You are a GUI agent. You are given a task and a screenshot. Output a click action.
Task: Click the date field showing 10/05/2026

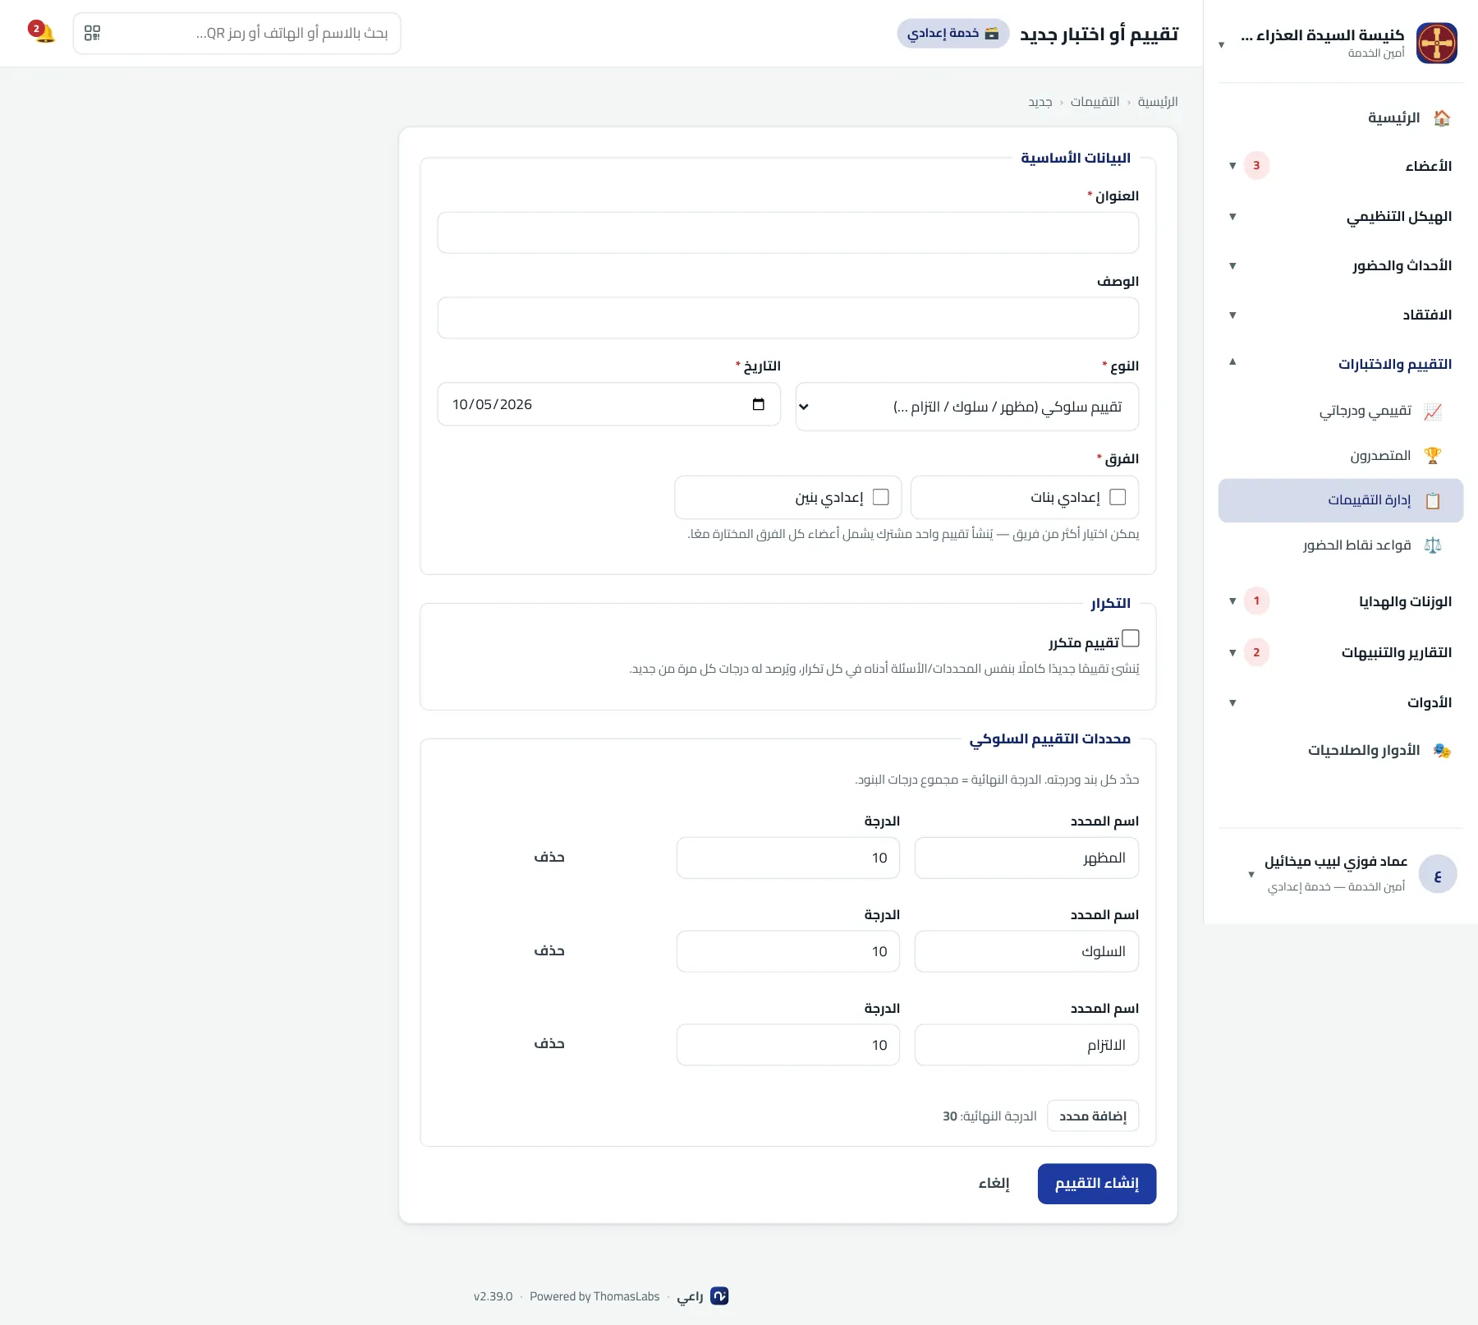click(609, 404)
